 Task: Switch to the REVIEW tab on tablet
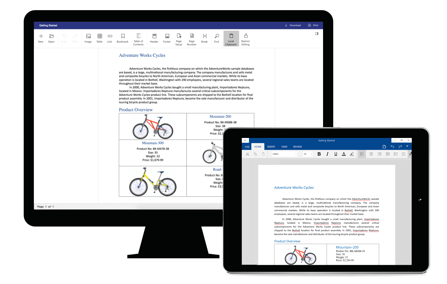coord(297,147)
